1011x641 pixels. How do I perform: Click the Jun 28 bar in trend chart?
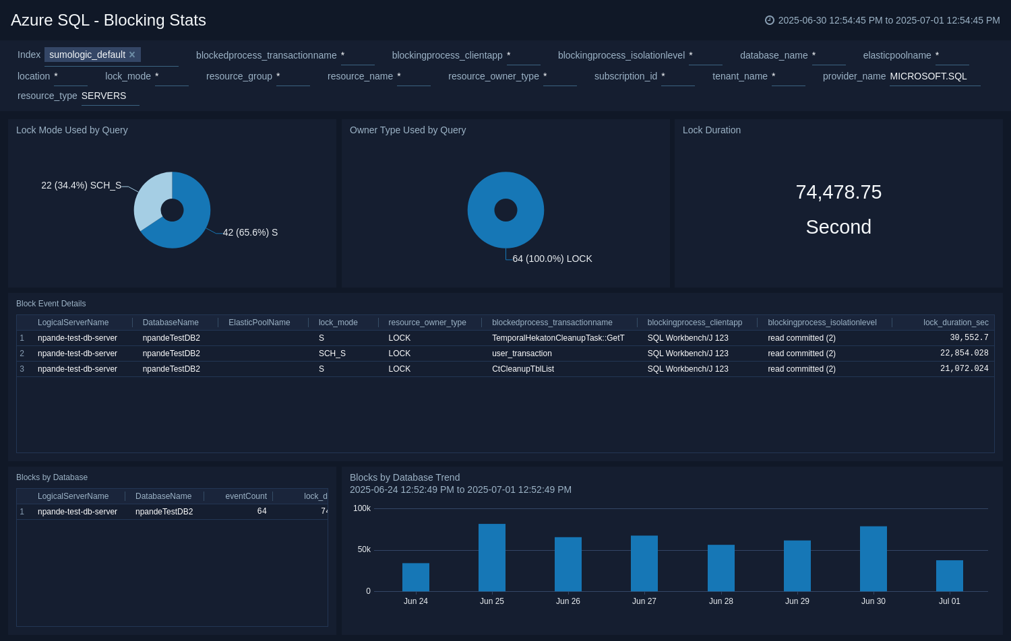(x=721, y=568)
